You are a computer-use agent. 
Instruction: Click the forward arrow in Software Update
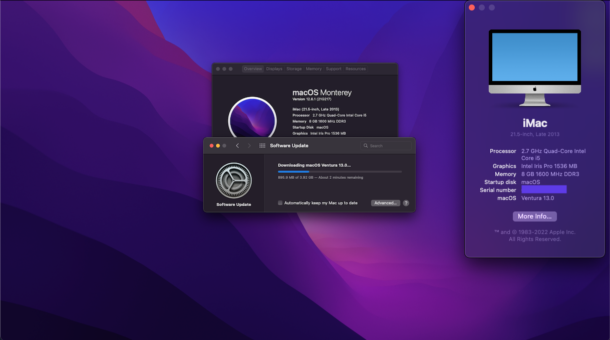(x=249, y=145)
